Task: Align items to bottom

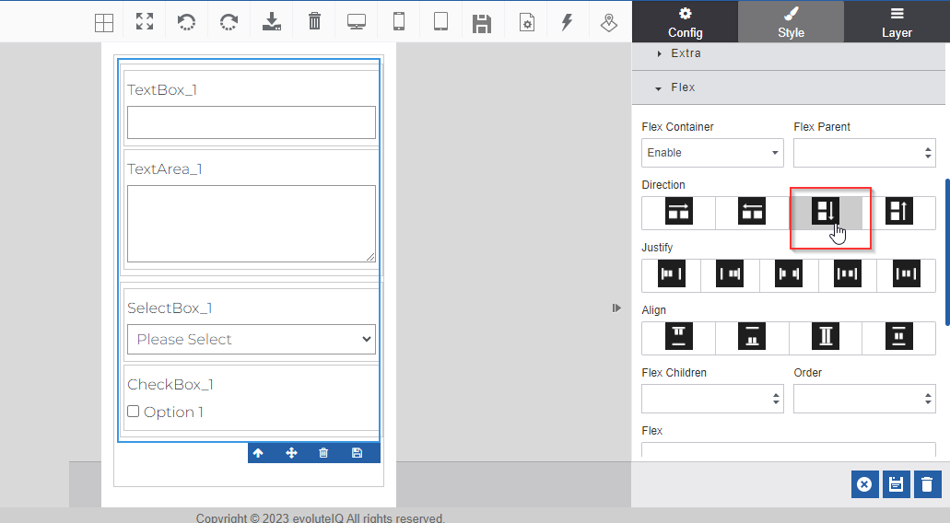Action: [x=752, y=336]
